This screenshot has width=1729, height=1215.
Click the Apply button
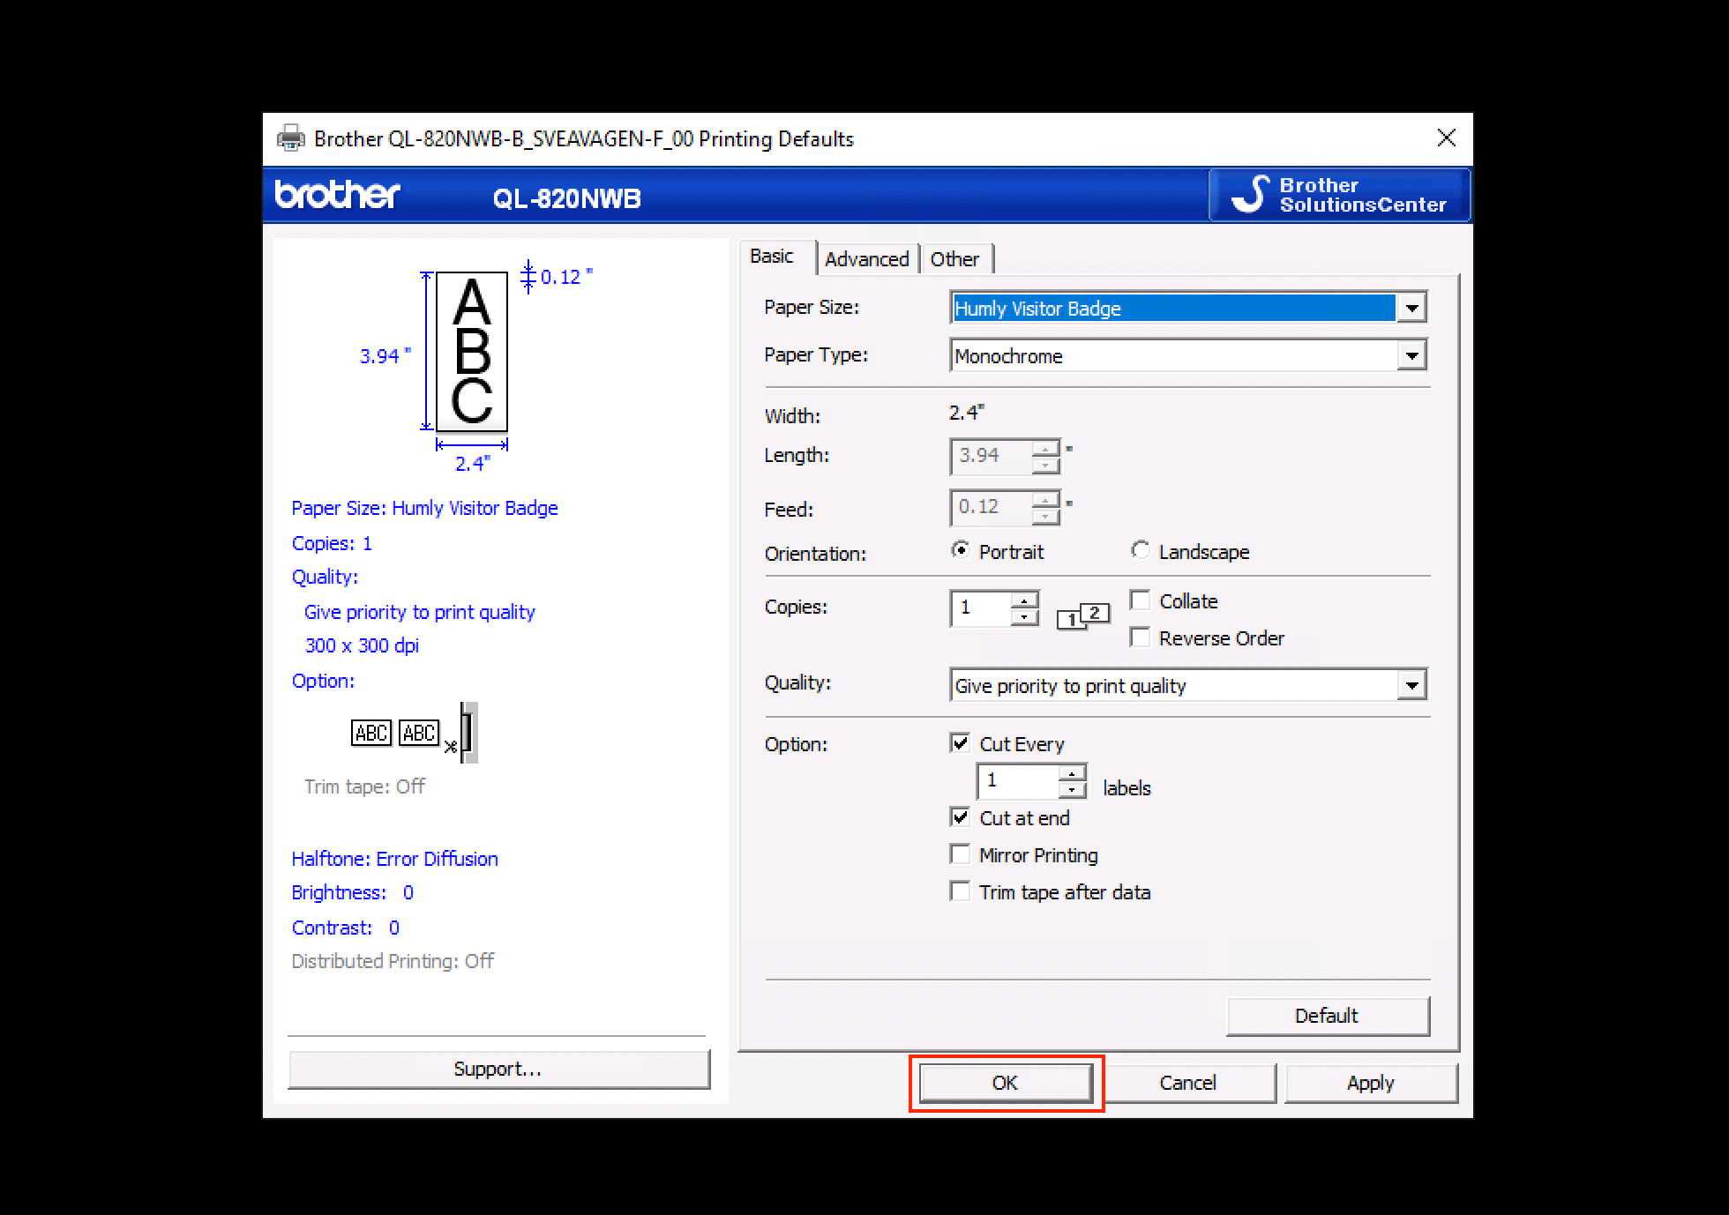click(x=1370, y=1083)
